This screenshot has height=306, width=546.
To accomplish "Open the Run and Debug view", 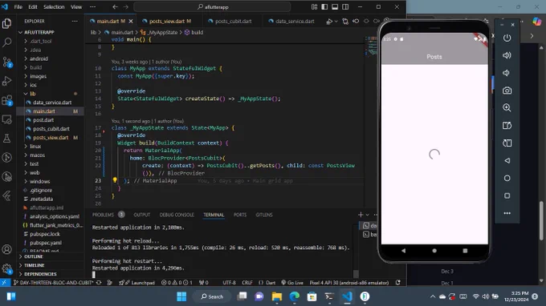I will (x=7, y=81).
